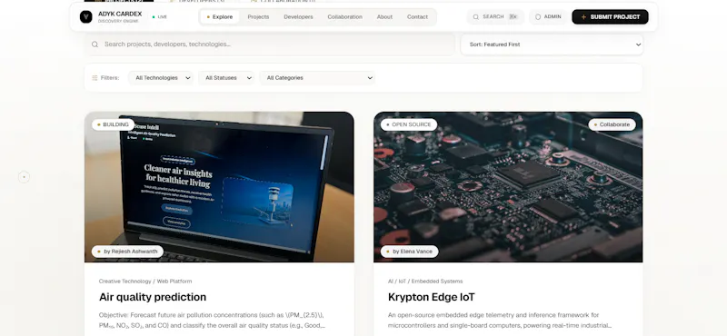Click the by Elena Vance author tag
Viewport: 727px width, 336px height.
tap(410, 252)
